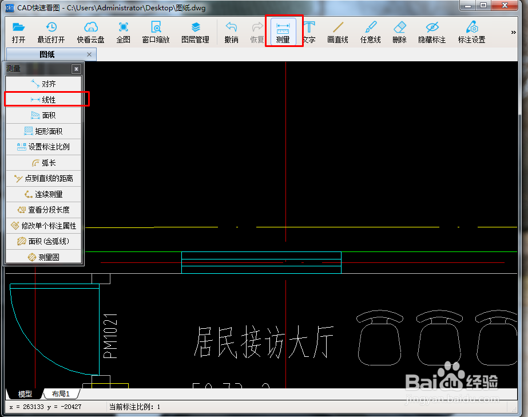
Task: Select 面积(含弧线) area with arcs
Action: pos(44,241)
